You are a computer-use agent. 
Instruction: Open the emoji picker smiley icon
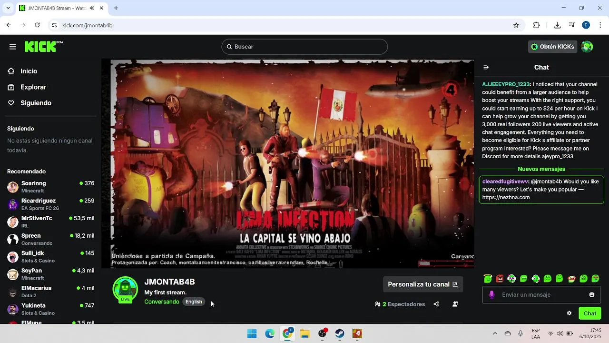pos(592,295)
